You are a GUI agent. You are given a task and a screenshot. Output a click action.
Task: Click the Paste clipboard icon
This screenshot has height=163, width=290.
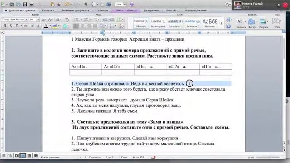click(53, 4)
